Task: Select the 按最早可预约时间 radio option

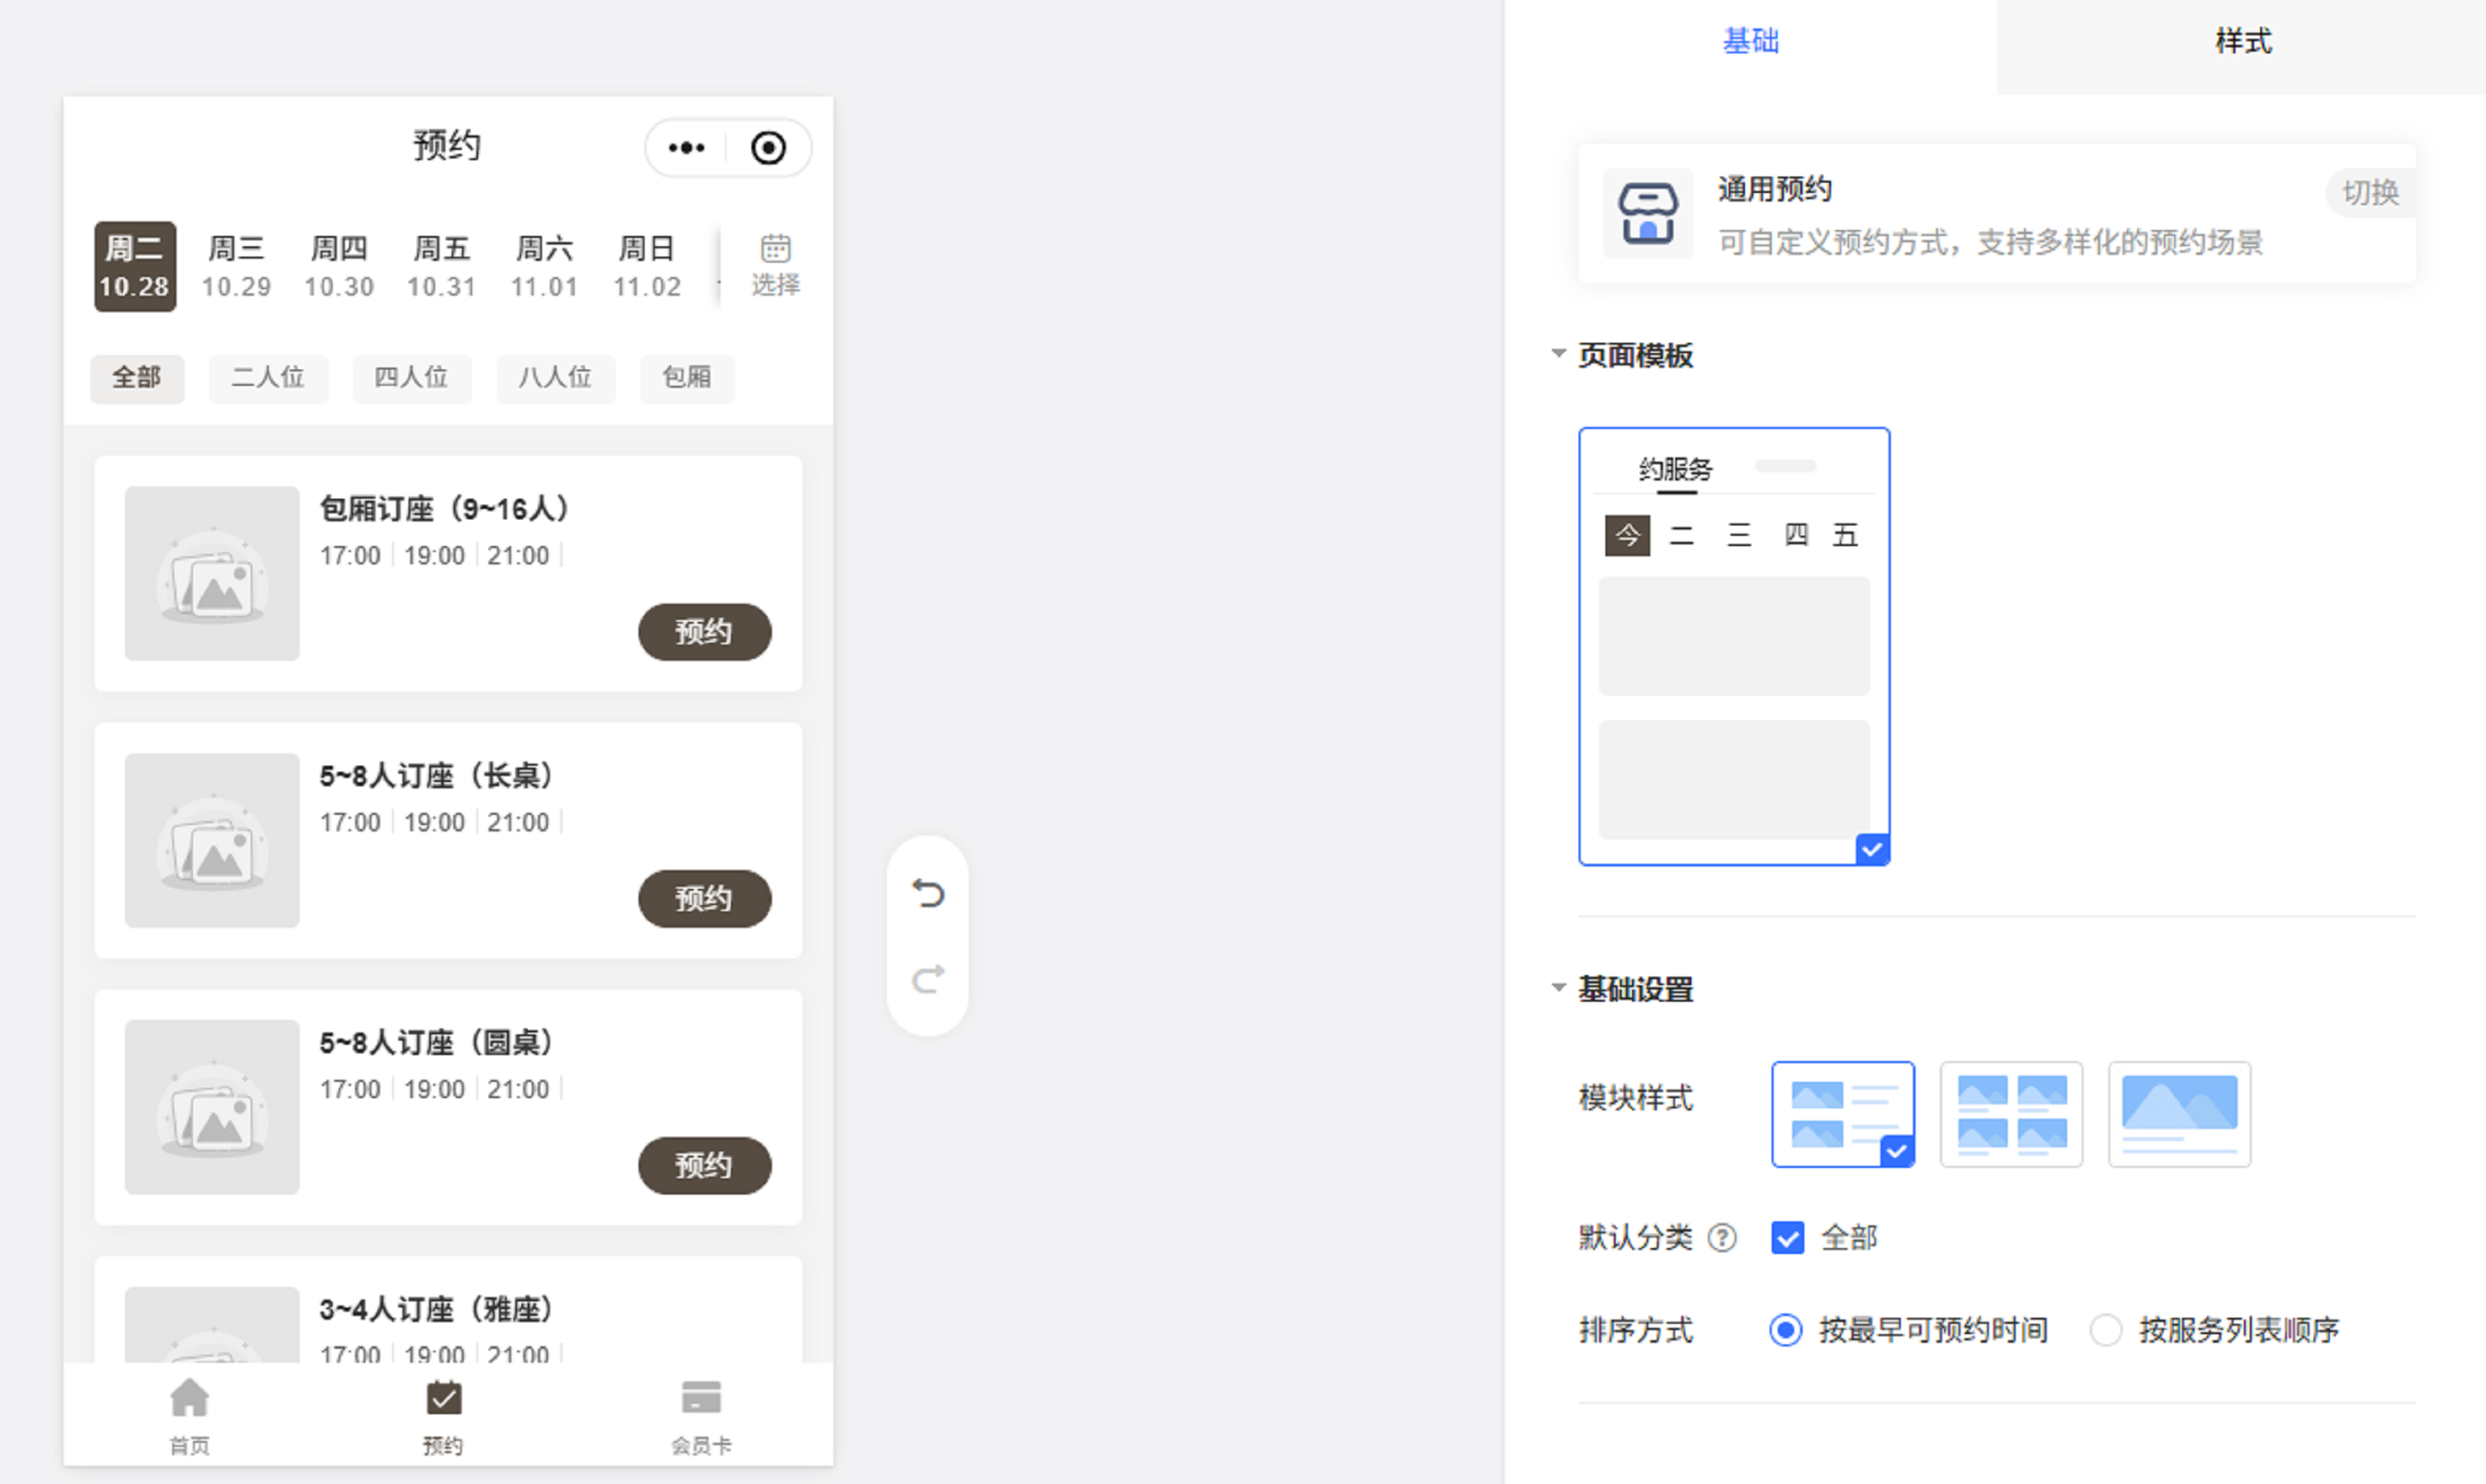Action: point(1785,1330)
